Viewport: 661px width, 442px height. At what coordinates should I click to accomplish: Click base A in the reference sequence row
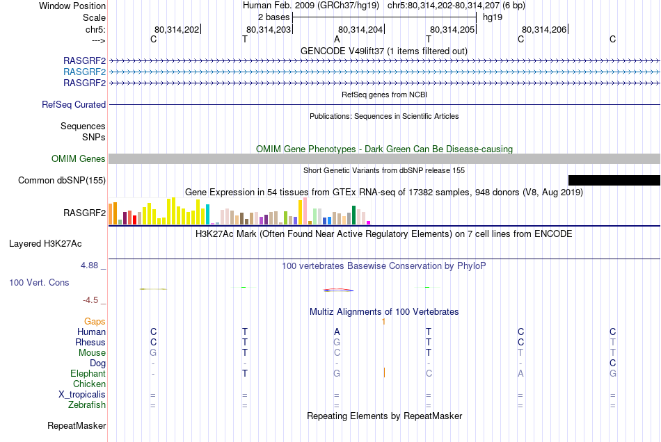coord(337,39)
